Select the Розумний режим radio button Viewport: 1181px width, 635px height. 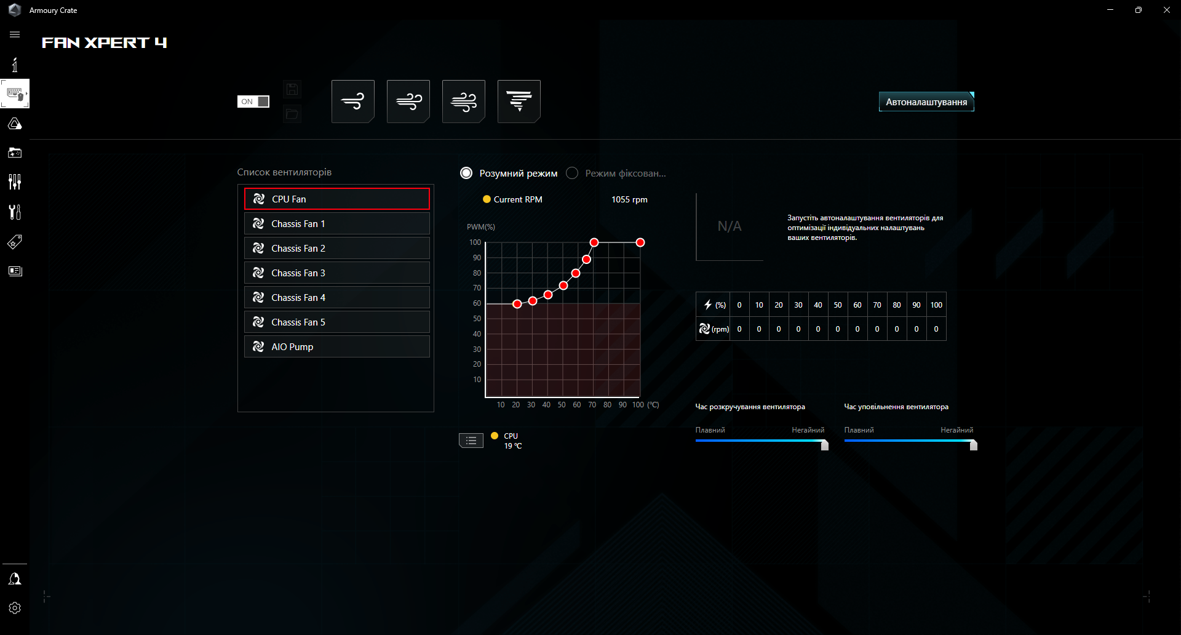(466, 173)
